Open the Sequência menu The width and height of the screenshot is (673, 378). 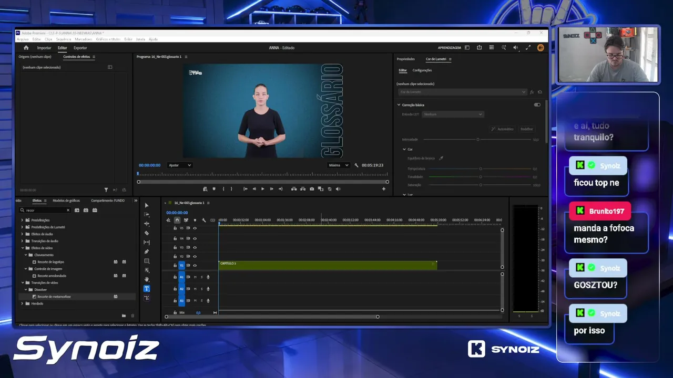tap(63, 39)
